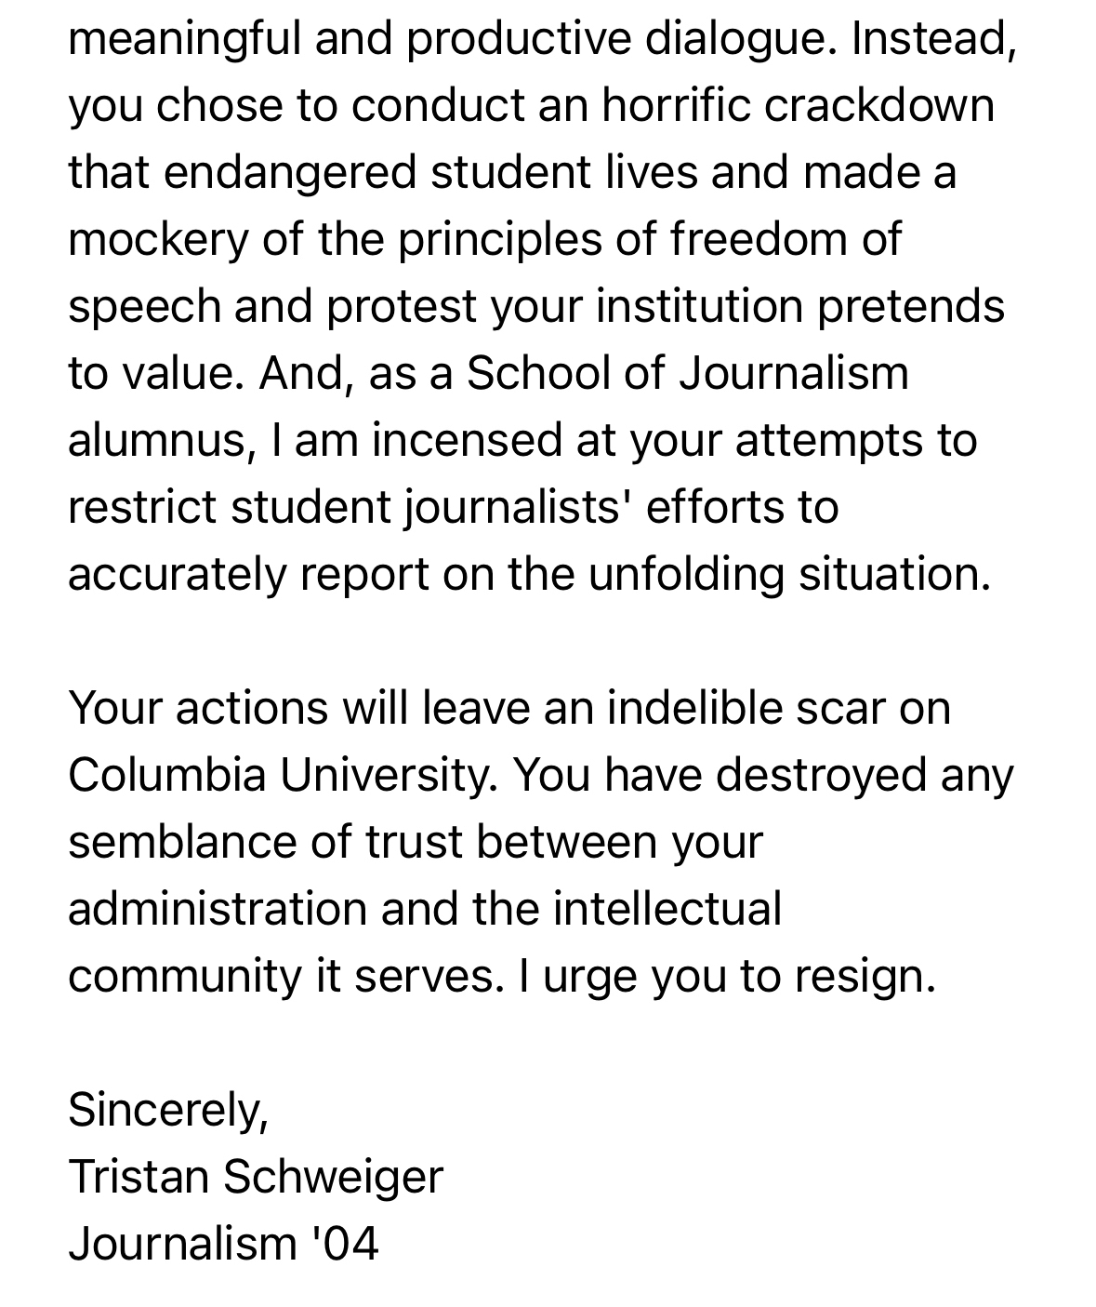Click the word "incensed"
Viewport: 1096px width, 1307px height.
pyautogui.click(x=467, y=440)
